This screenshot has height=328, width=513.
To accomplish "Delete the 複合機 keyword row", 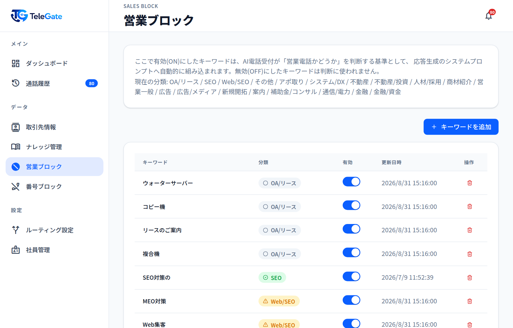I will pyautogui.click(x=470, y=254).
